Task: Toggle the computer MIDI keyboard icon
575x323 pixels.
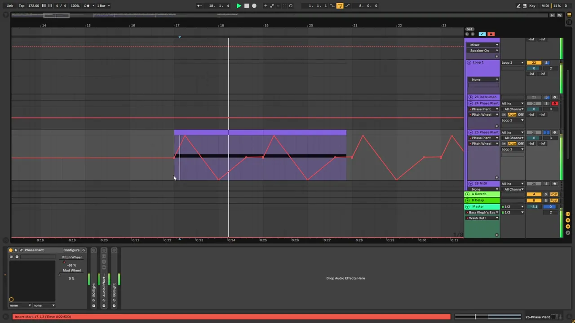Action: tap(525, 6)
